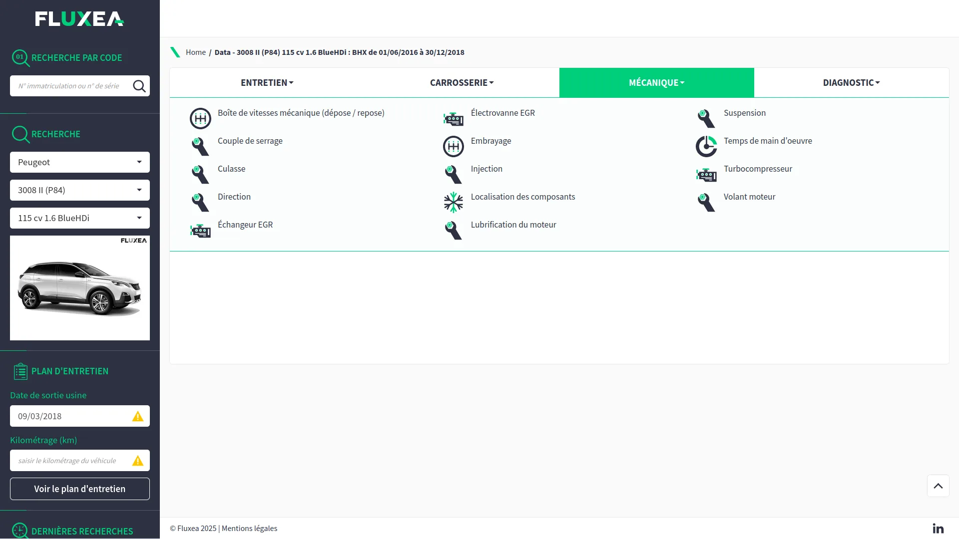Open the Embrayage link
Viewport: 959px width, 539px height.
point(491,141)
